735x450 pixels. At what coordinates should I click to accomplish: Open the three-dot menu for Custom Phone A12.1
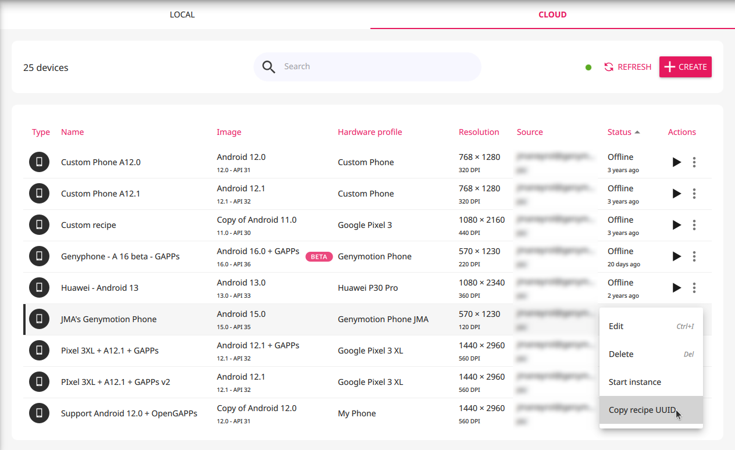click(694, 194)
